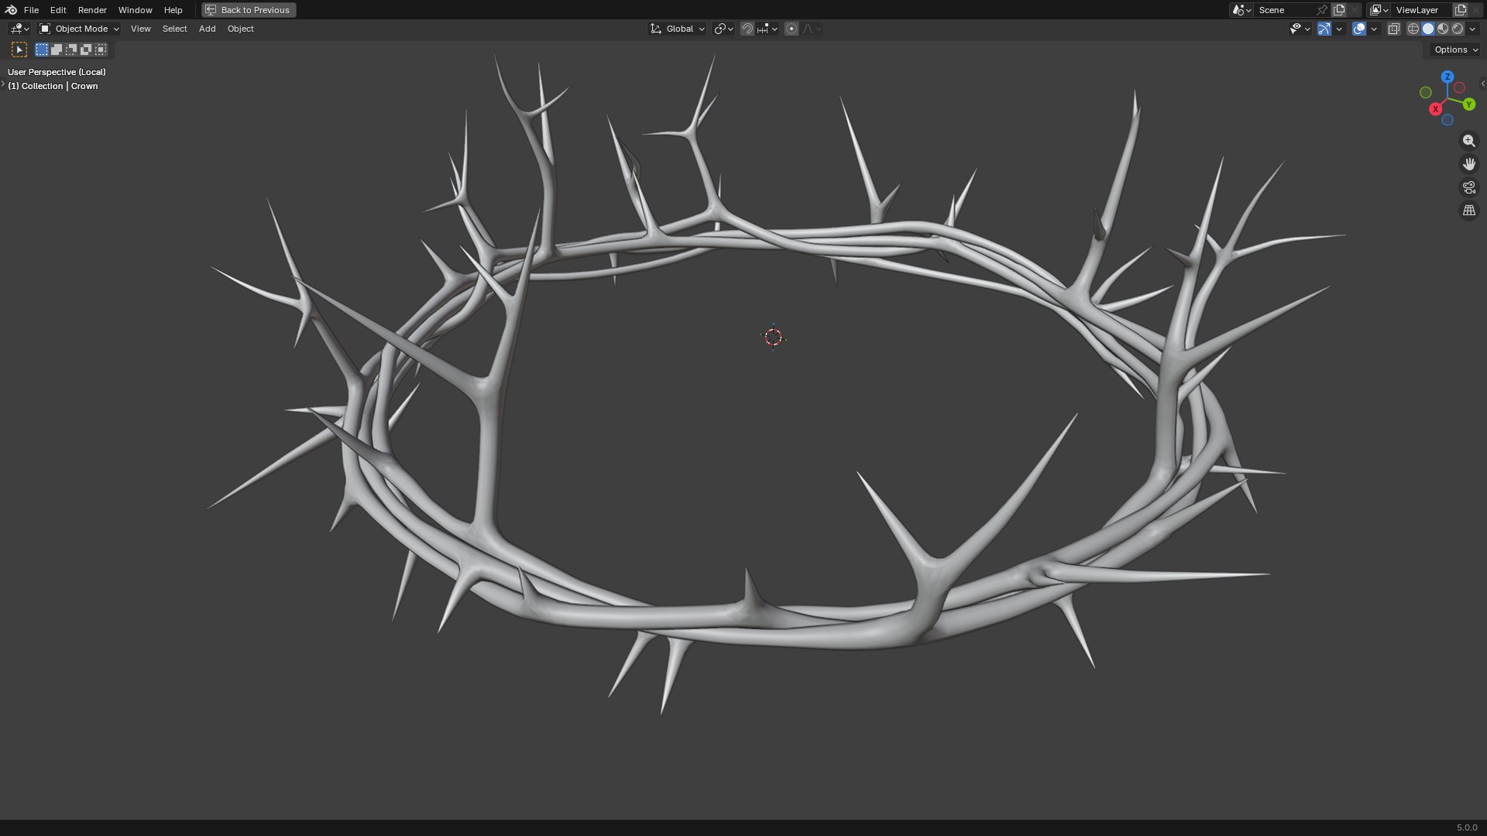Click the '(1) Collection | Crown' text

53,86
